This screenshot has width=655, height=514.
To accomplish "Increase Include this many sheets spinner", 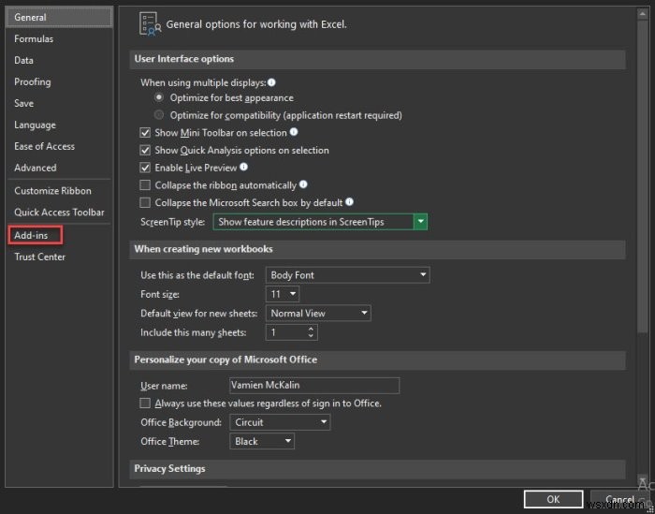I will click(x=311, y=330).
